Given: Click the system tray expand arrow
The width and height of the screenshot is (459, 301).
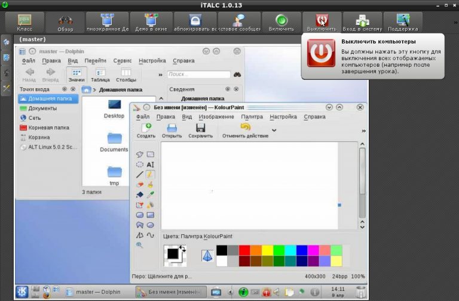Looking at the screenshot, I should pyautogui.click(x=231, y=292).
